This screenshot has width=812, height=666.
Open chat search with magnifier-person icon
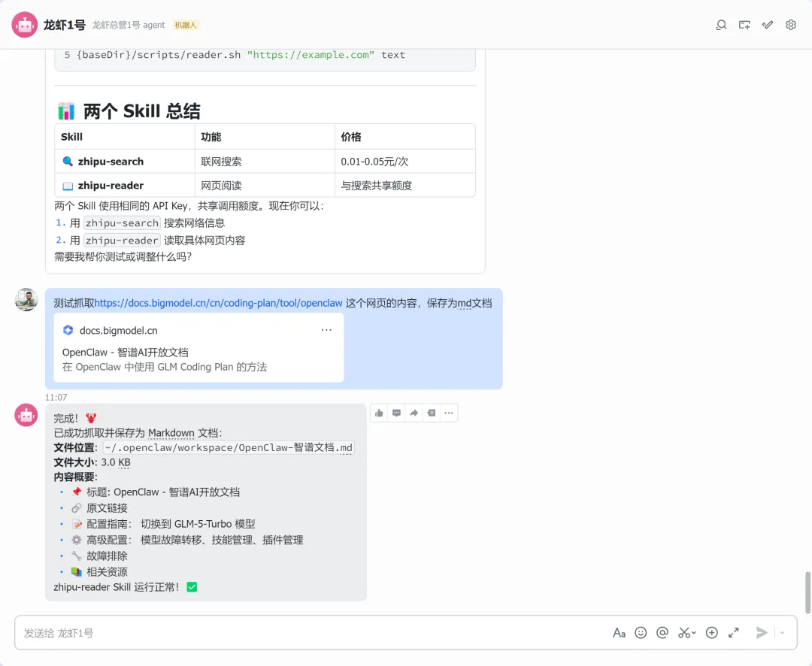[721, 25]
